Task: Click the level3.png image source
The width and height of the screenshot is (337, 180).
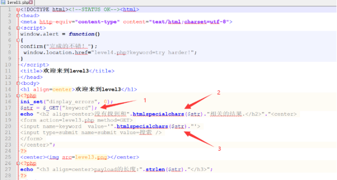Action: (x=91, y=157)
